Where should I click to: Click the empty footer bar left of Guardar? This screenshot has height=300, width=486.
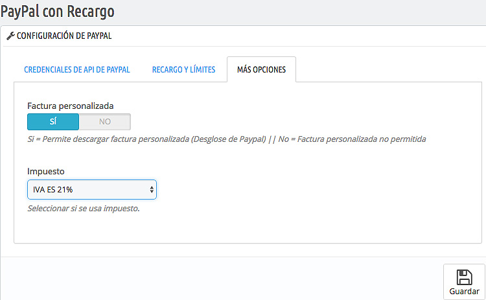point(222,279)
